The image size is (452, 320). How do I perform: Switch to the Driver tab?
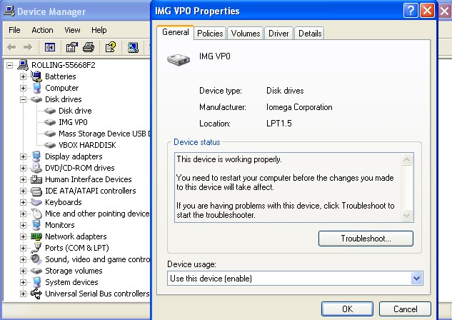(278, 34)
